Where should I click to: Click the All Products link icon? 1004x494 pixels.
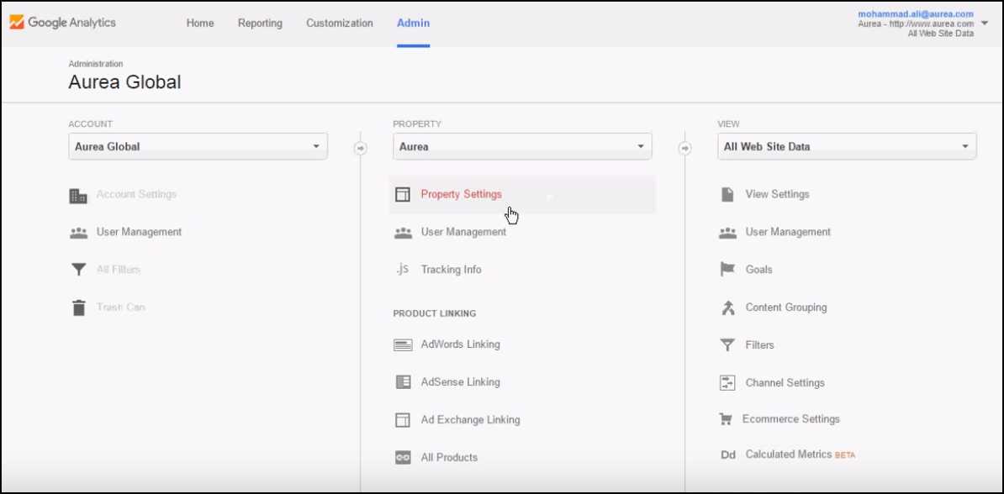pos(403,458)
